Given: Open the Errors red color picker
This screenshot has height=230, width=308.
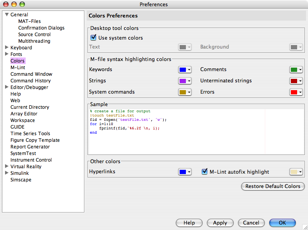Looking at the screenshot, I should 296,92.
